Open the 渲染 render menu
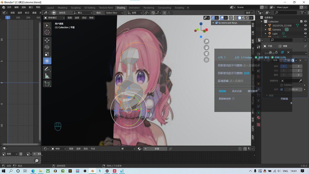 click(24, 7)
